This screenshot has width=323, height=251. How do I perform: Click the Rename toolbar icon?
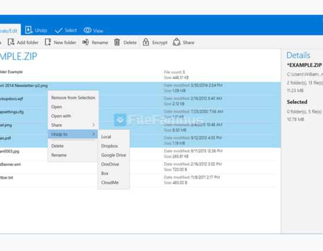(86, 42)
